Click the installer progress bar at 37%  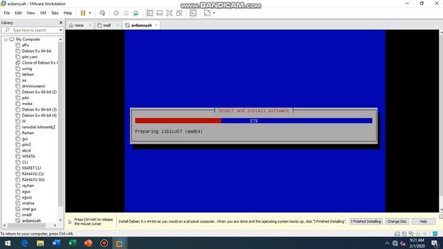253,121
